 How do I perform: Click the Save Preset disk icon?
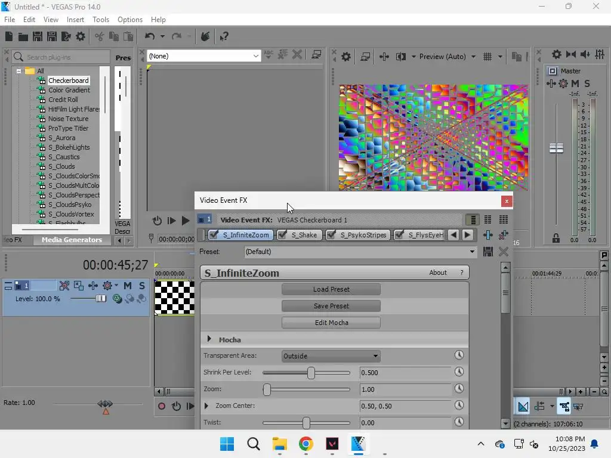[488, 252]
